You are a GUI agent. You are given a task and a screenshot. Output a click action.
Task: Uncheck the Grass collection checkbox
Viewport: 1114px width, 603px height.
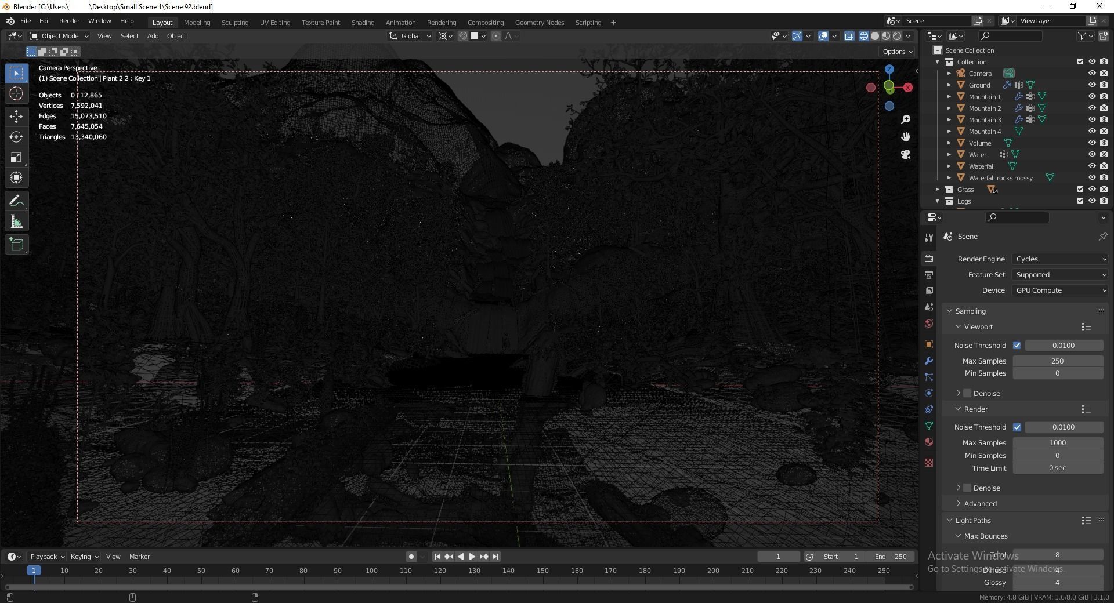coord(1080,190)
